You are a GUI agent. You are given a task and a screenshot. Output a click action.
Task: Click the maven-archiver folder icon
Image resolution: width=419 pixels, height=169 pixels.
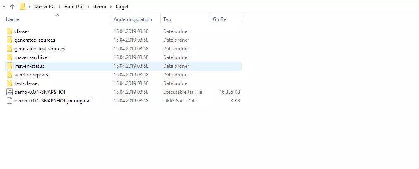(10, 57)
